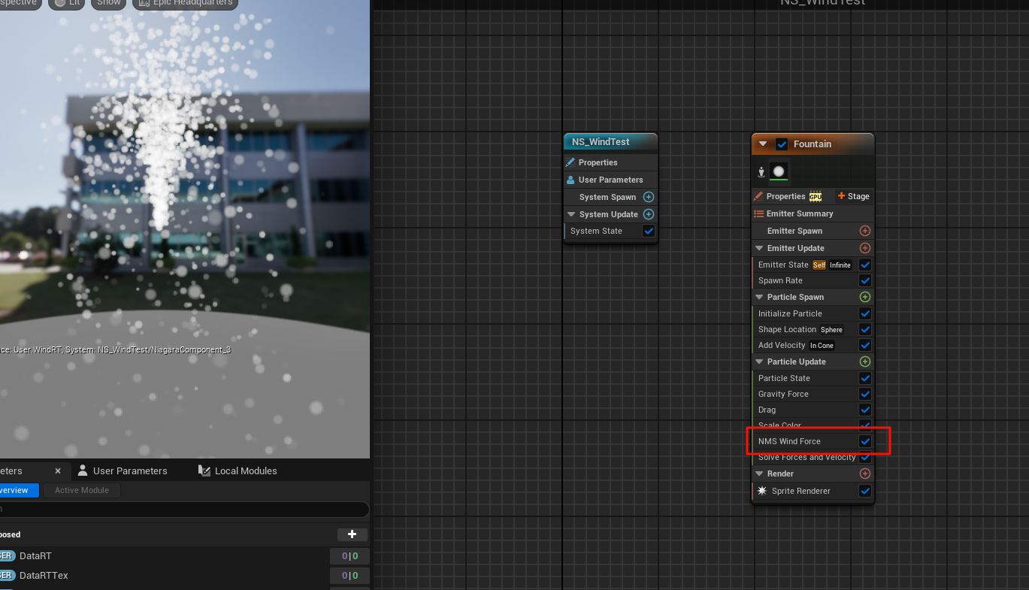Click the parameters search field

pos(180,509)
